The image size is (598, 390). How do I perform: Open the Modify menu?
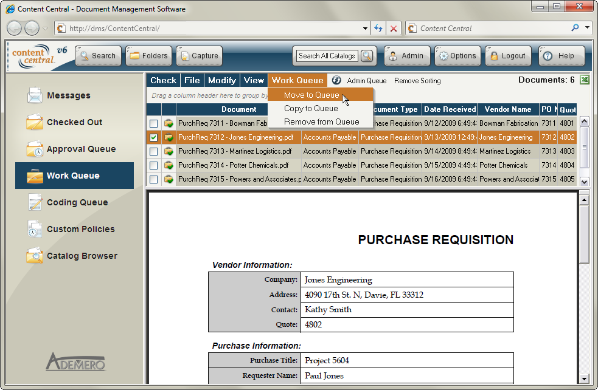[222, 80]
